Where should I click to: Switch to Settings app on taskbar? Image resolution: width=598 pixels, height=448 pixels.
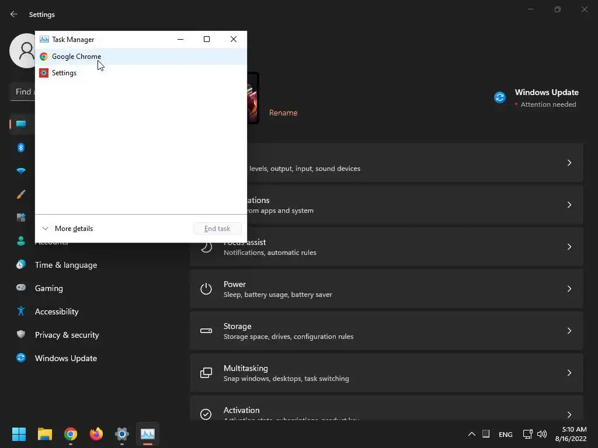(122, 434)
